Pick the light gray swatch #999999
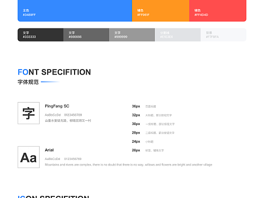This screenshot has width=264, height=198. pyautogui.click(x=132, y=35)
